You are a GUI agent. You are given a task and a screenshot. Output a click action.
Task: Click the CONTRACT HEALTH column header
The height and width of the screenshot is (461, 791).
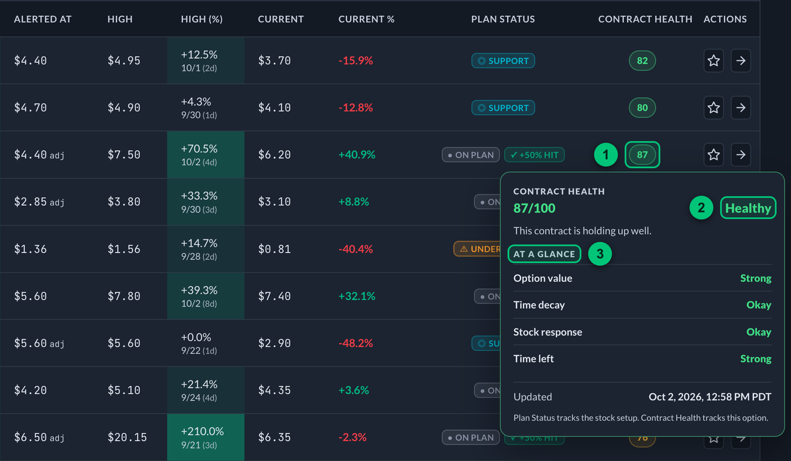pos(646,19)
